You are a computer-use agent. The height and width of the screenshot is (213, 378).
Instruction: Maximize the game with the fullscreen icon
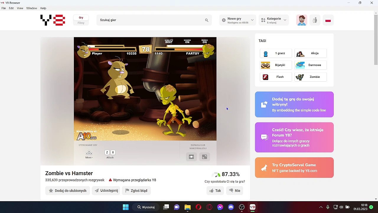[205, 157]
